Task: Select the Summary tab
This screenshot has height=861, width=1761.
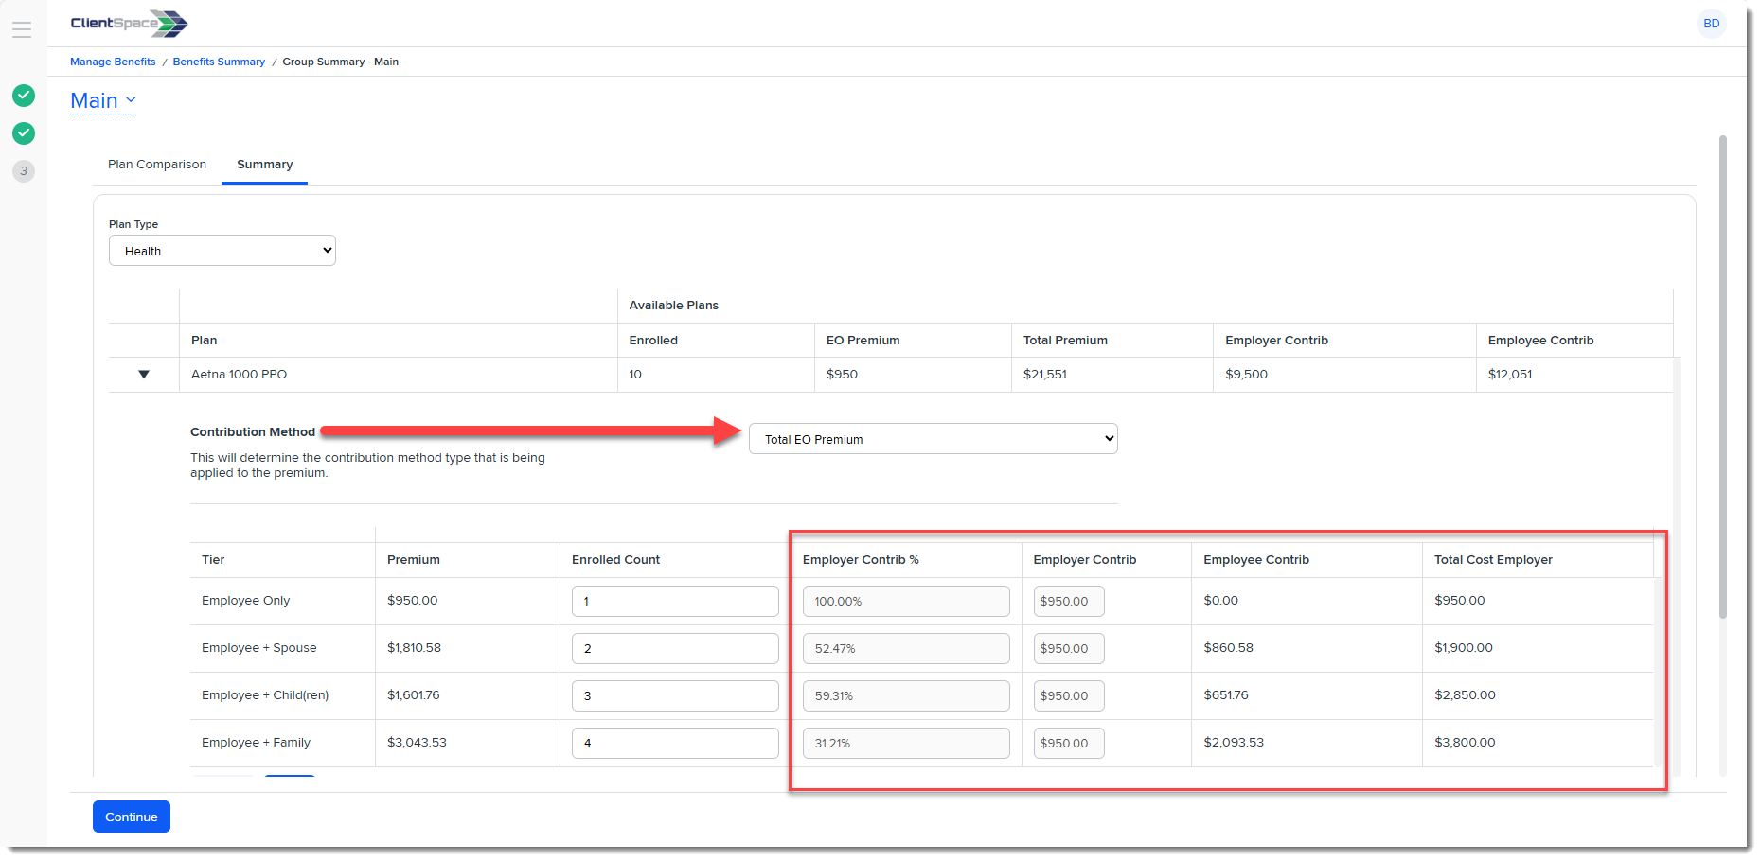Action: (x=264, y=165)
